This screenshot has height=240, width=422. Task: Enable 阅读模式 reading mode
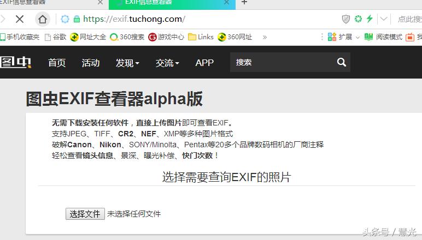[x=383, y=37]
